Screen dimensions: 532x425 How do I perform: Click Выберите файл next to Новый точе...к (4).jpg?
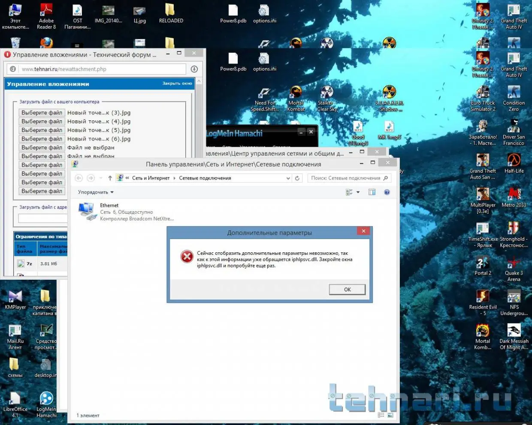(x=42, y=122)
